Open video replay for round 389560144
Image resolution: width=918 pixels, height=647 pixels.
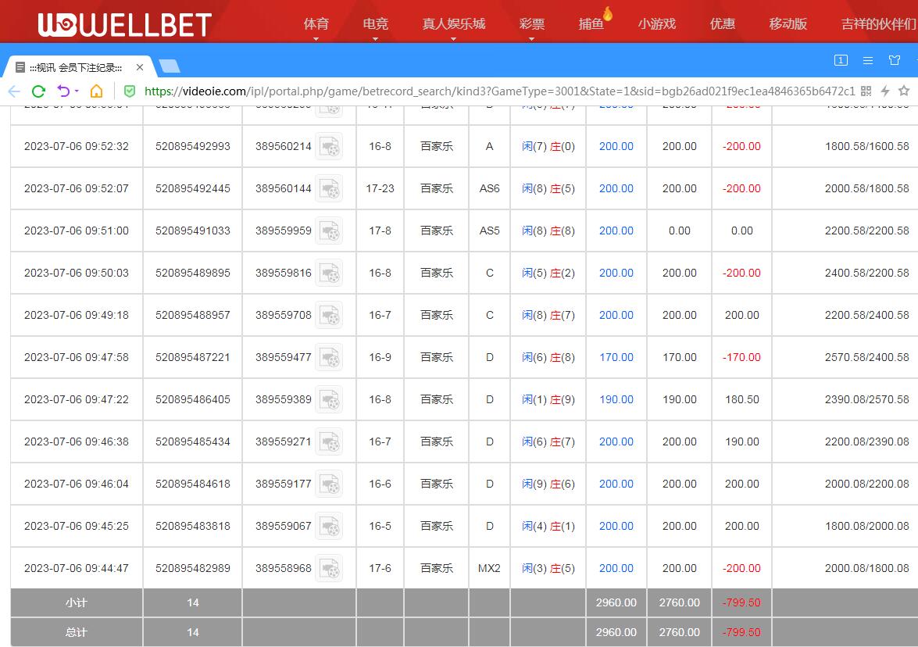pos(329,188)
